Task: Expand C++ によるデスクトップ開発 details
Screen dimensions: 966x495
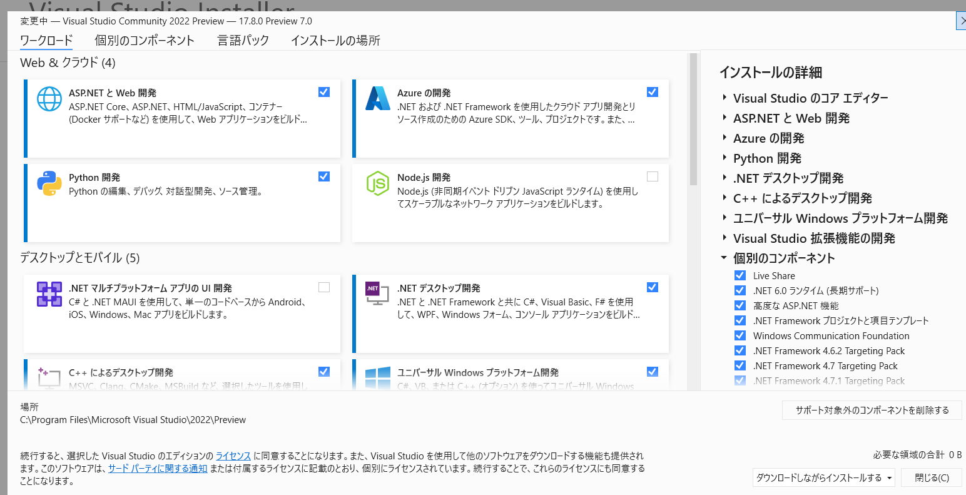Action: click(724, 198)
